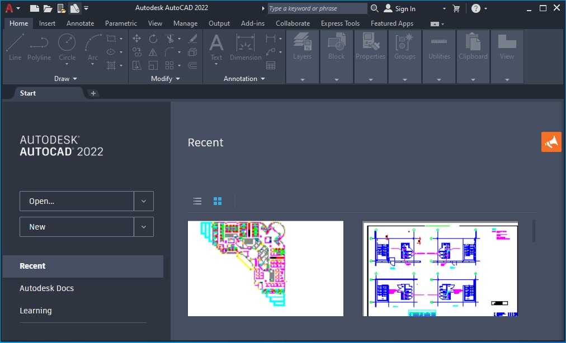
Task: Open the orange announcements megaphone
Action: point(551,142)
